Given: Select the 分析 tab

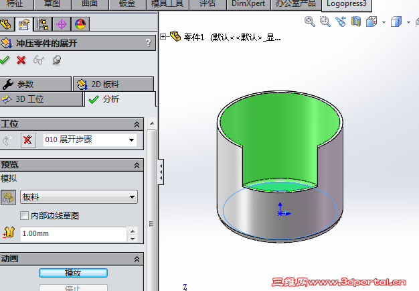Looking at the screenshot, I should click(120, 99).
